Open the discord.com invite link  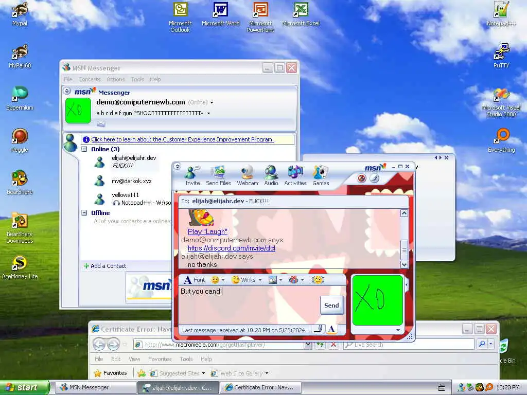pos(231,248)
